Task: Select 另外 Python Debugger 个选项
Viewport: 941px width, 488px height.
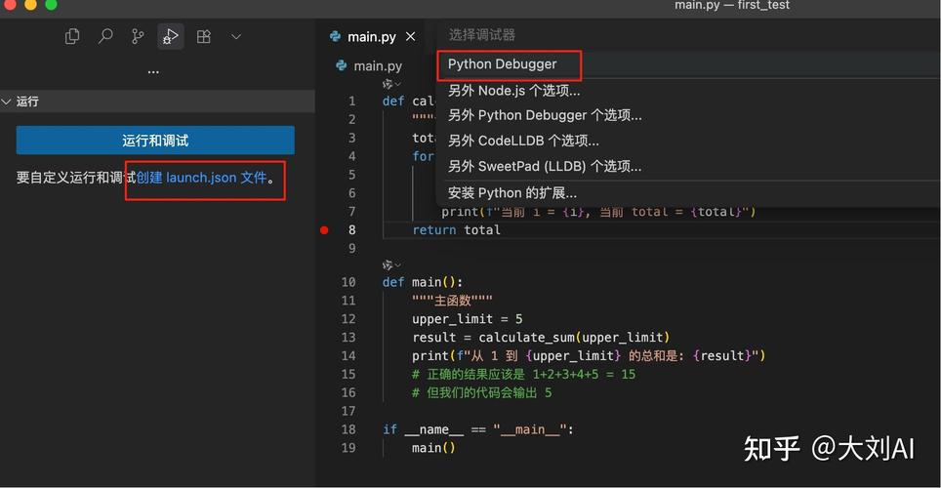Action: [688, 115]
